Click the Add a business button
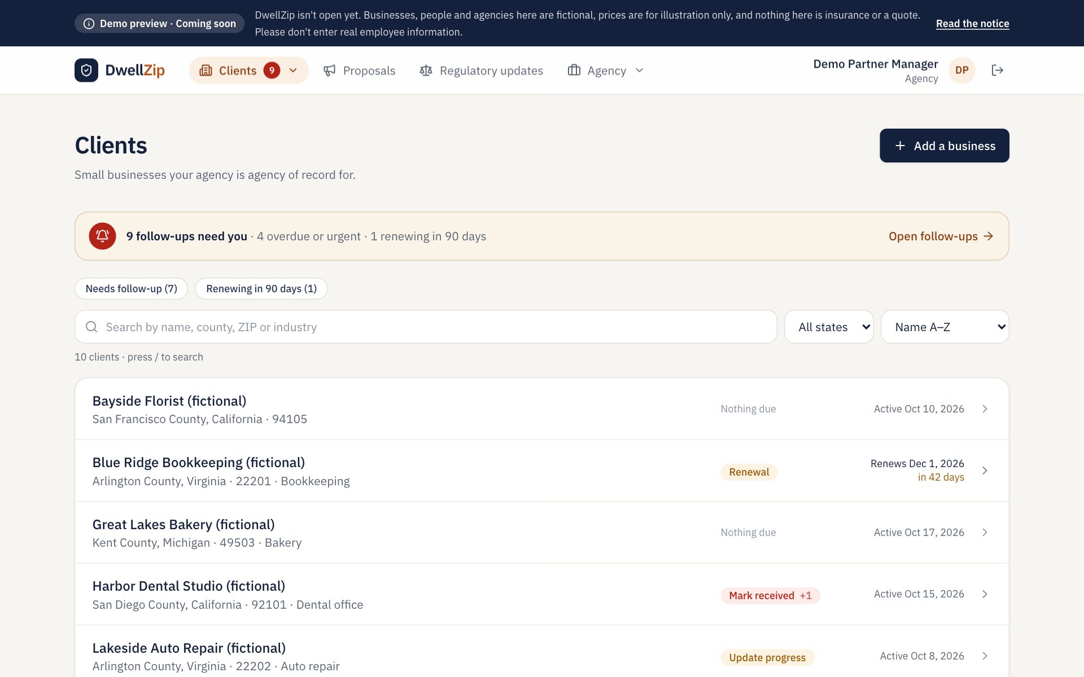The width and height of the screenshot is (1084, 677). pyautogui.click(x=945, y=146)
